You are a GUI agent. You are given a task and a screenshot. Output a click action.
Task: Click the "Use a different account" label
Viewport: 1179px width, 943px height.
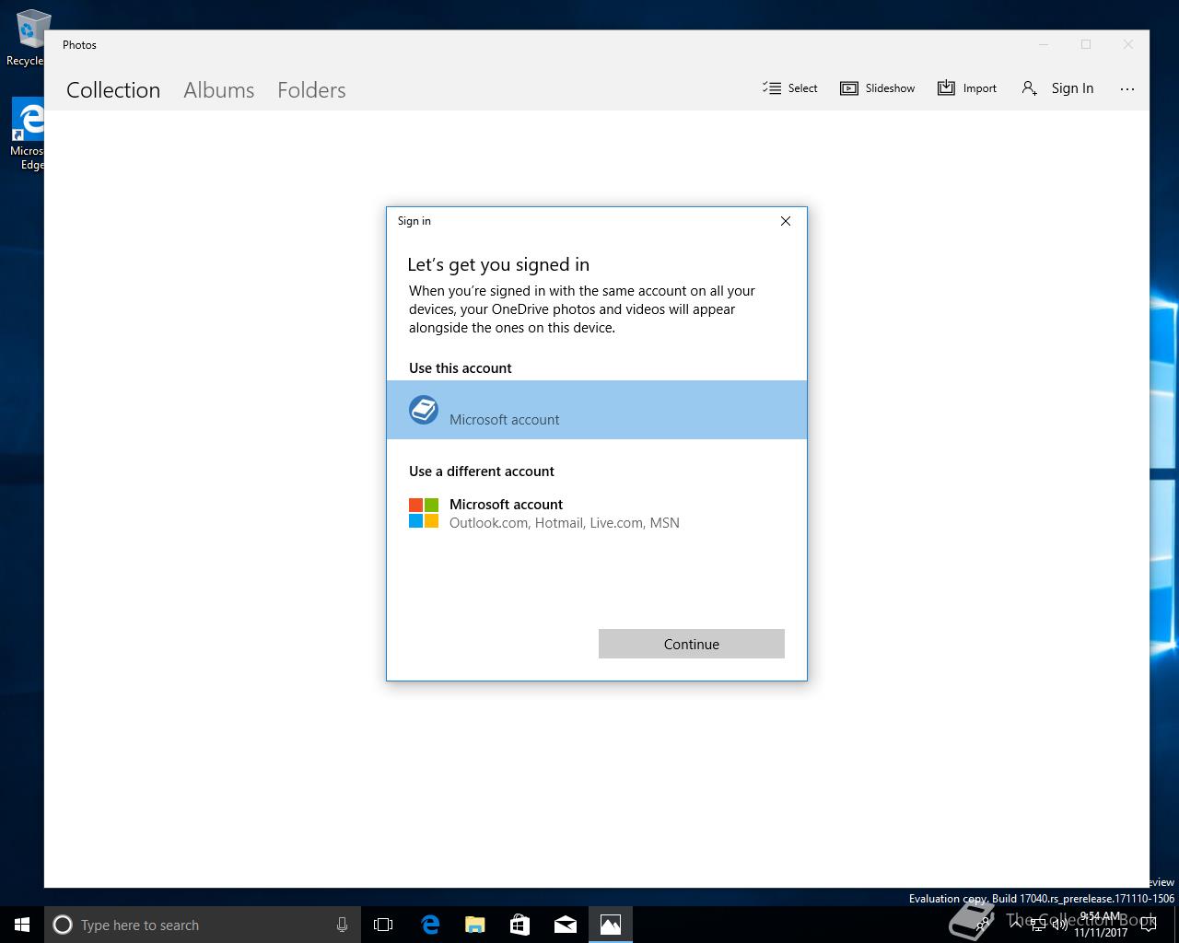pos(482,471)
